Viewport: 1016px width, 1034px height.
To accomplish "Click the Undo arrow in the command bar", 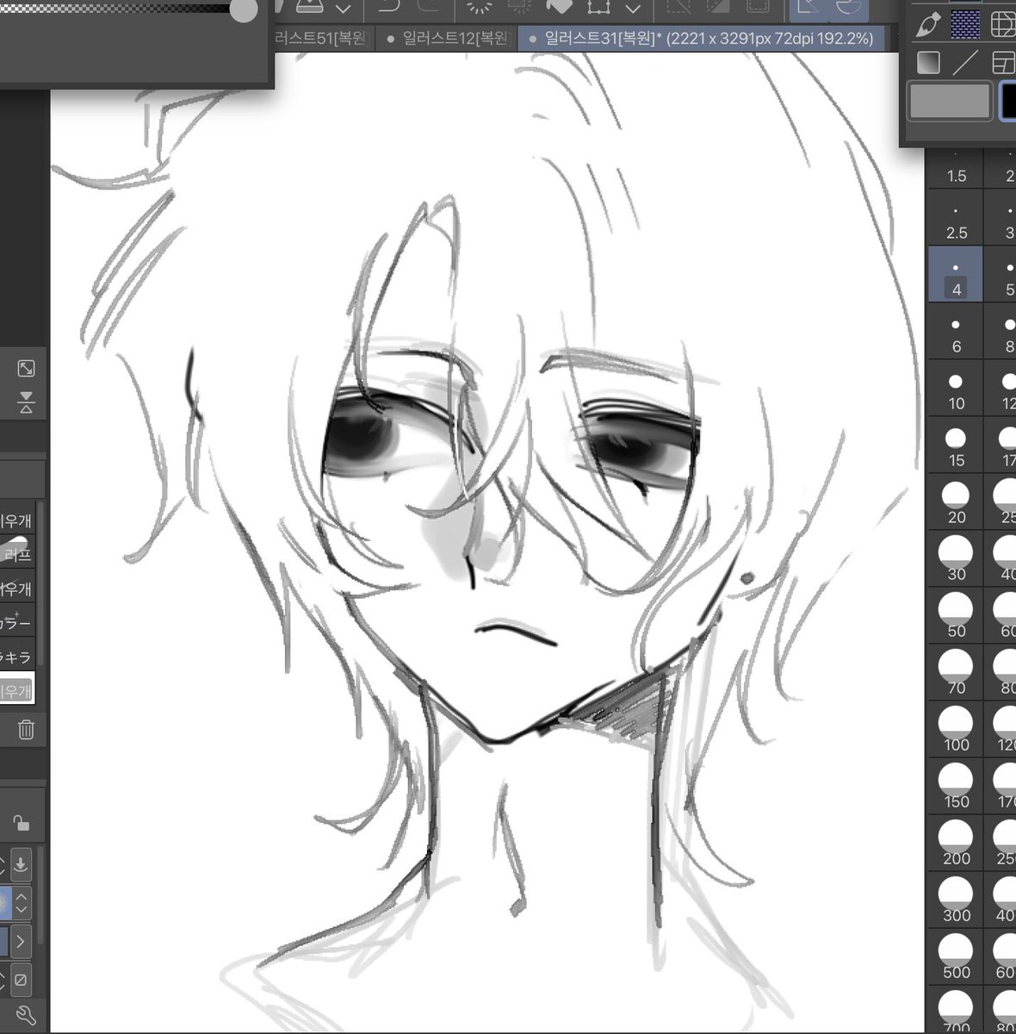I will [x=389, y=8].
